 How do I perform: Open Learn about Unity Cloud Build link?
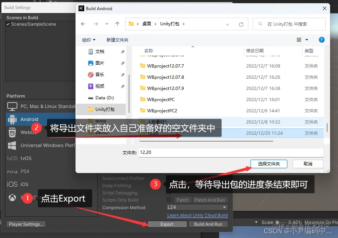197,215
